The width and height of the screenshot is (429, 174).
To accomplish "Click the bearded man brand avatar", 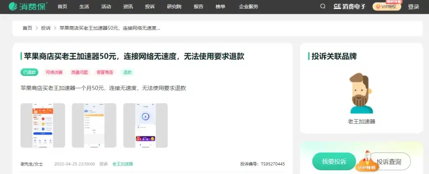I will (361, 93).
